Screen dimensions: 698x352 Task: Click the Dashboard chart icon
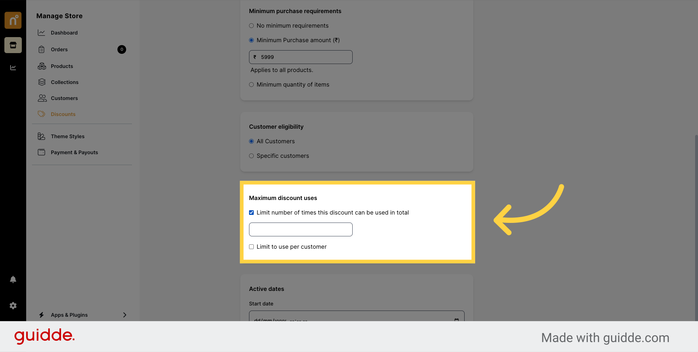[41, 33]
